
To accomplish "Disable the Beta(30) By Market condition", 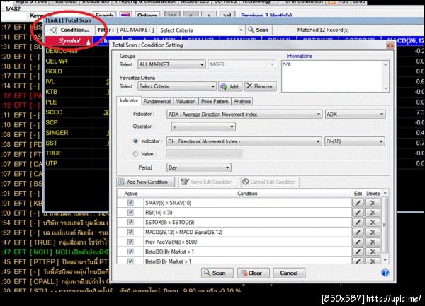I will coord(130,252).
